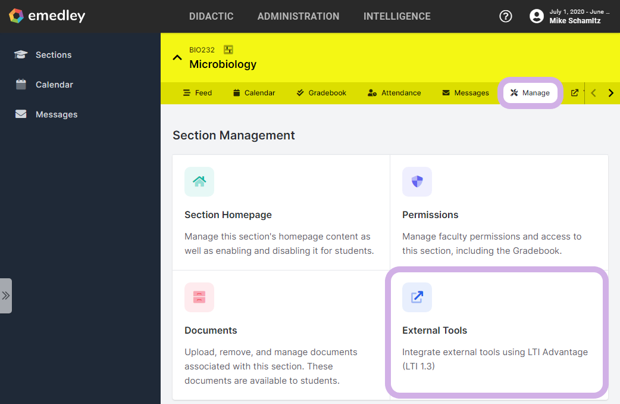Go to Calendar in the left sidebar
Screen dimensions: 620x404
point(54,85)
